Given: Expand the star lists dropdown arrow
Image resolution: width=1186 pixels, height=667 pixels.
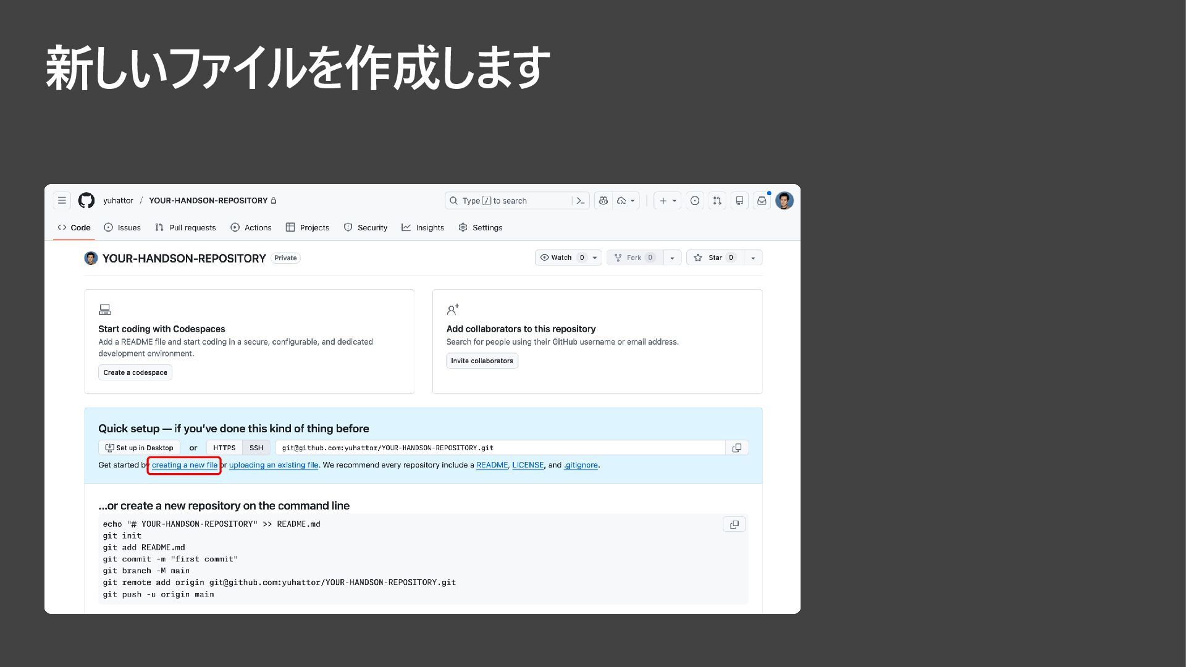Looking at the screenshot, I should click(753, 258).
